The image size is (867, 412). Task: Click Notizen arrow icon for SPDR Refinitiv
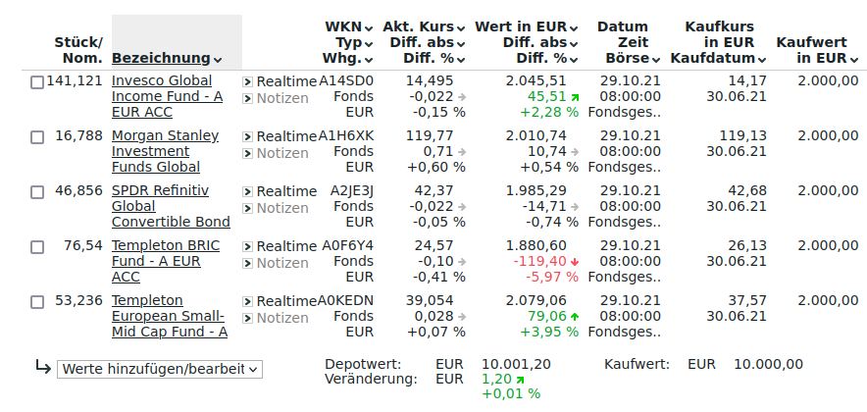(248, 208)
